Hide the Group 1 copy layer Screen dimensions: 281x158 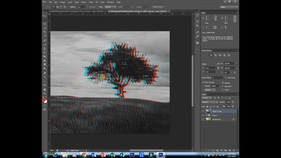203,111
